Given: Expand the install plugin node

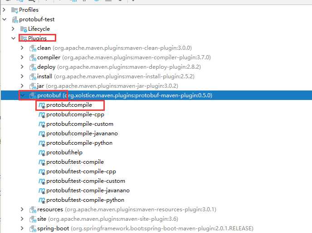Looking at the screenshot, I should point(22,76).
